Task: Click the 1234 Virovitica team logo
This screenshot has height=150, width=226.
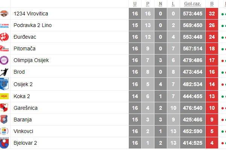Action: (4, 14)
